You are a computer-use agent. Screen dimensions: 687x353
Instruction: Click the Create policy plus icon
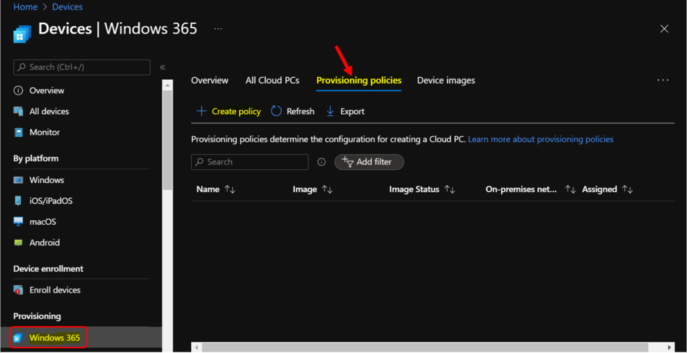(x=201, y=111)
